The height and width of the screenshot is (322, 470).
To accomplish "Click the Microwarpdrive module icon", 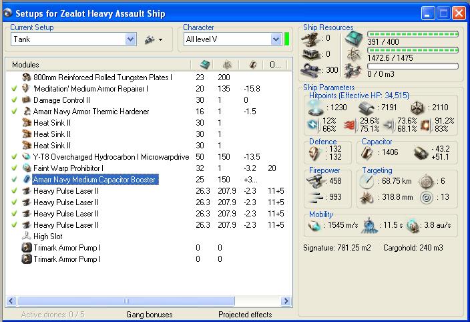I will pos(27,157).
